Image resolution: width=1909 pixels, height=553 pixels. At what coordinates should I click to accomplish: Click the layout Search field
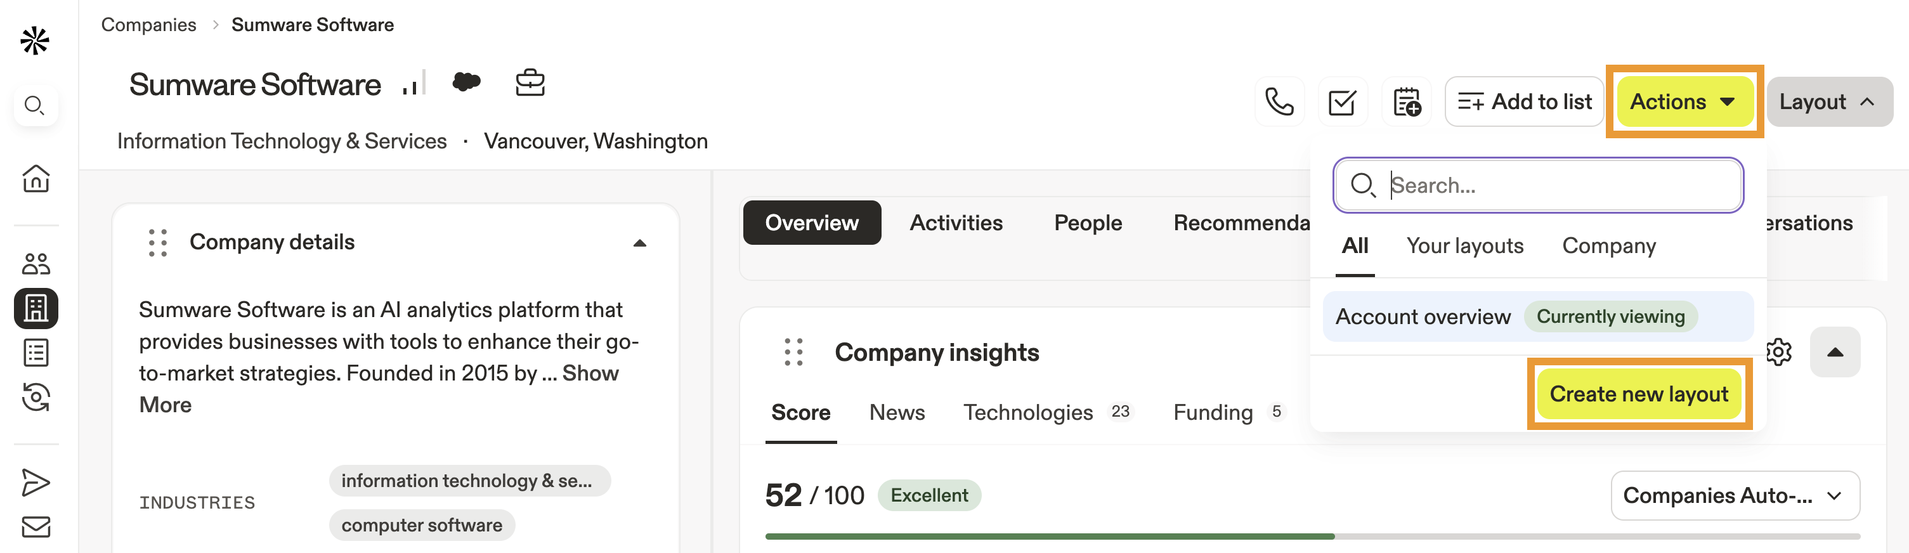pos(1556,185)
